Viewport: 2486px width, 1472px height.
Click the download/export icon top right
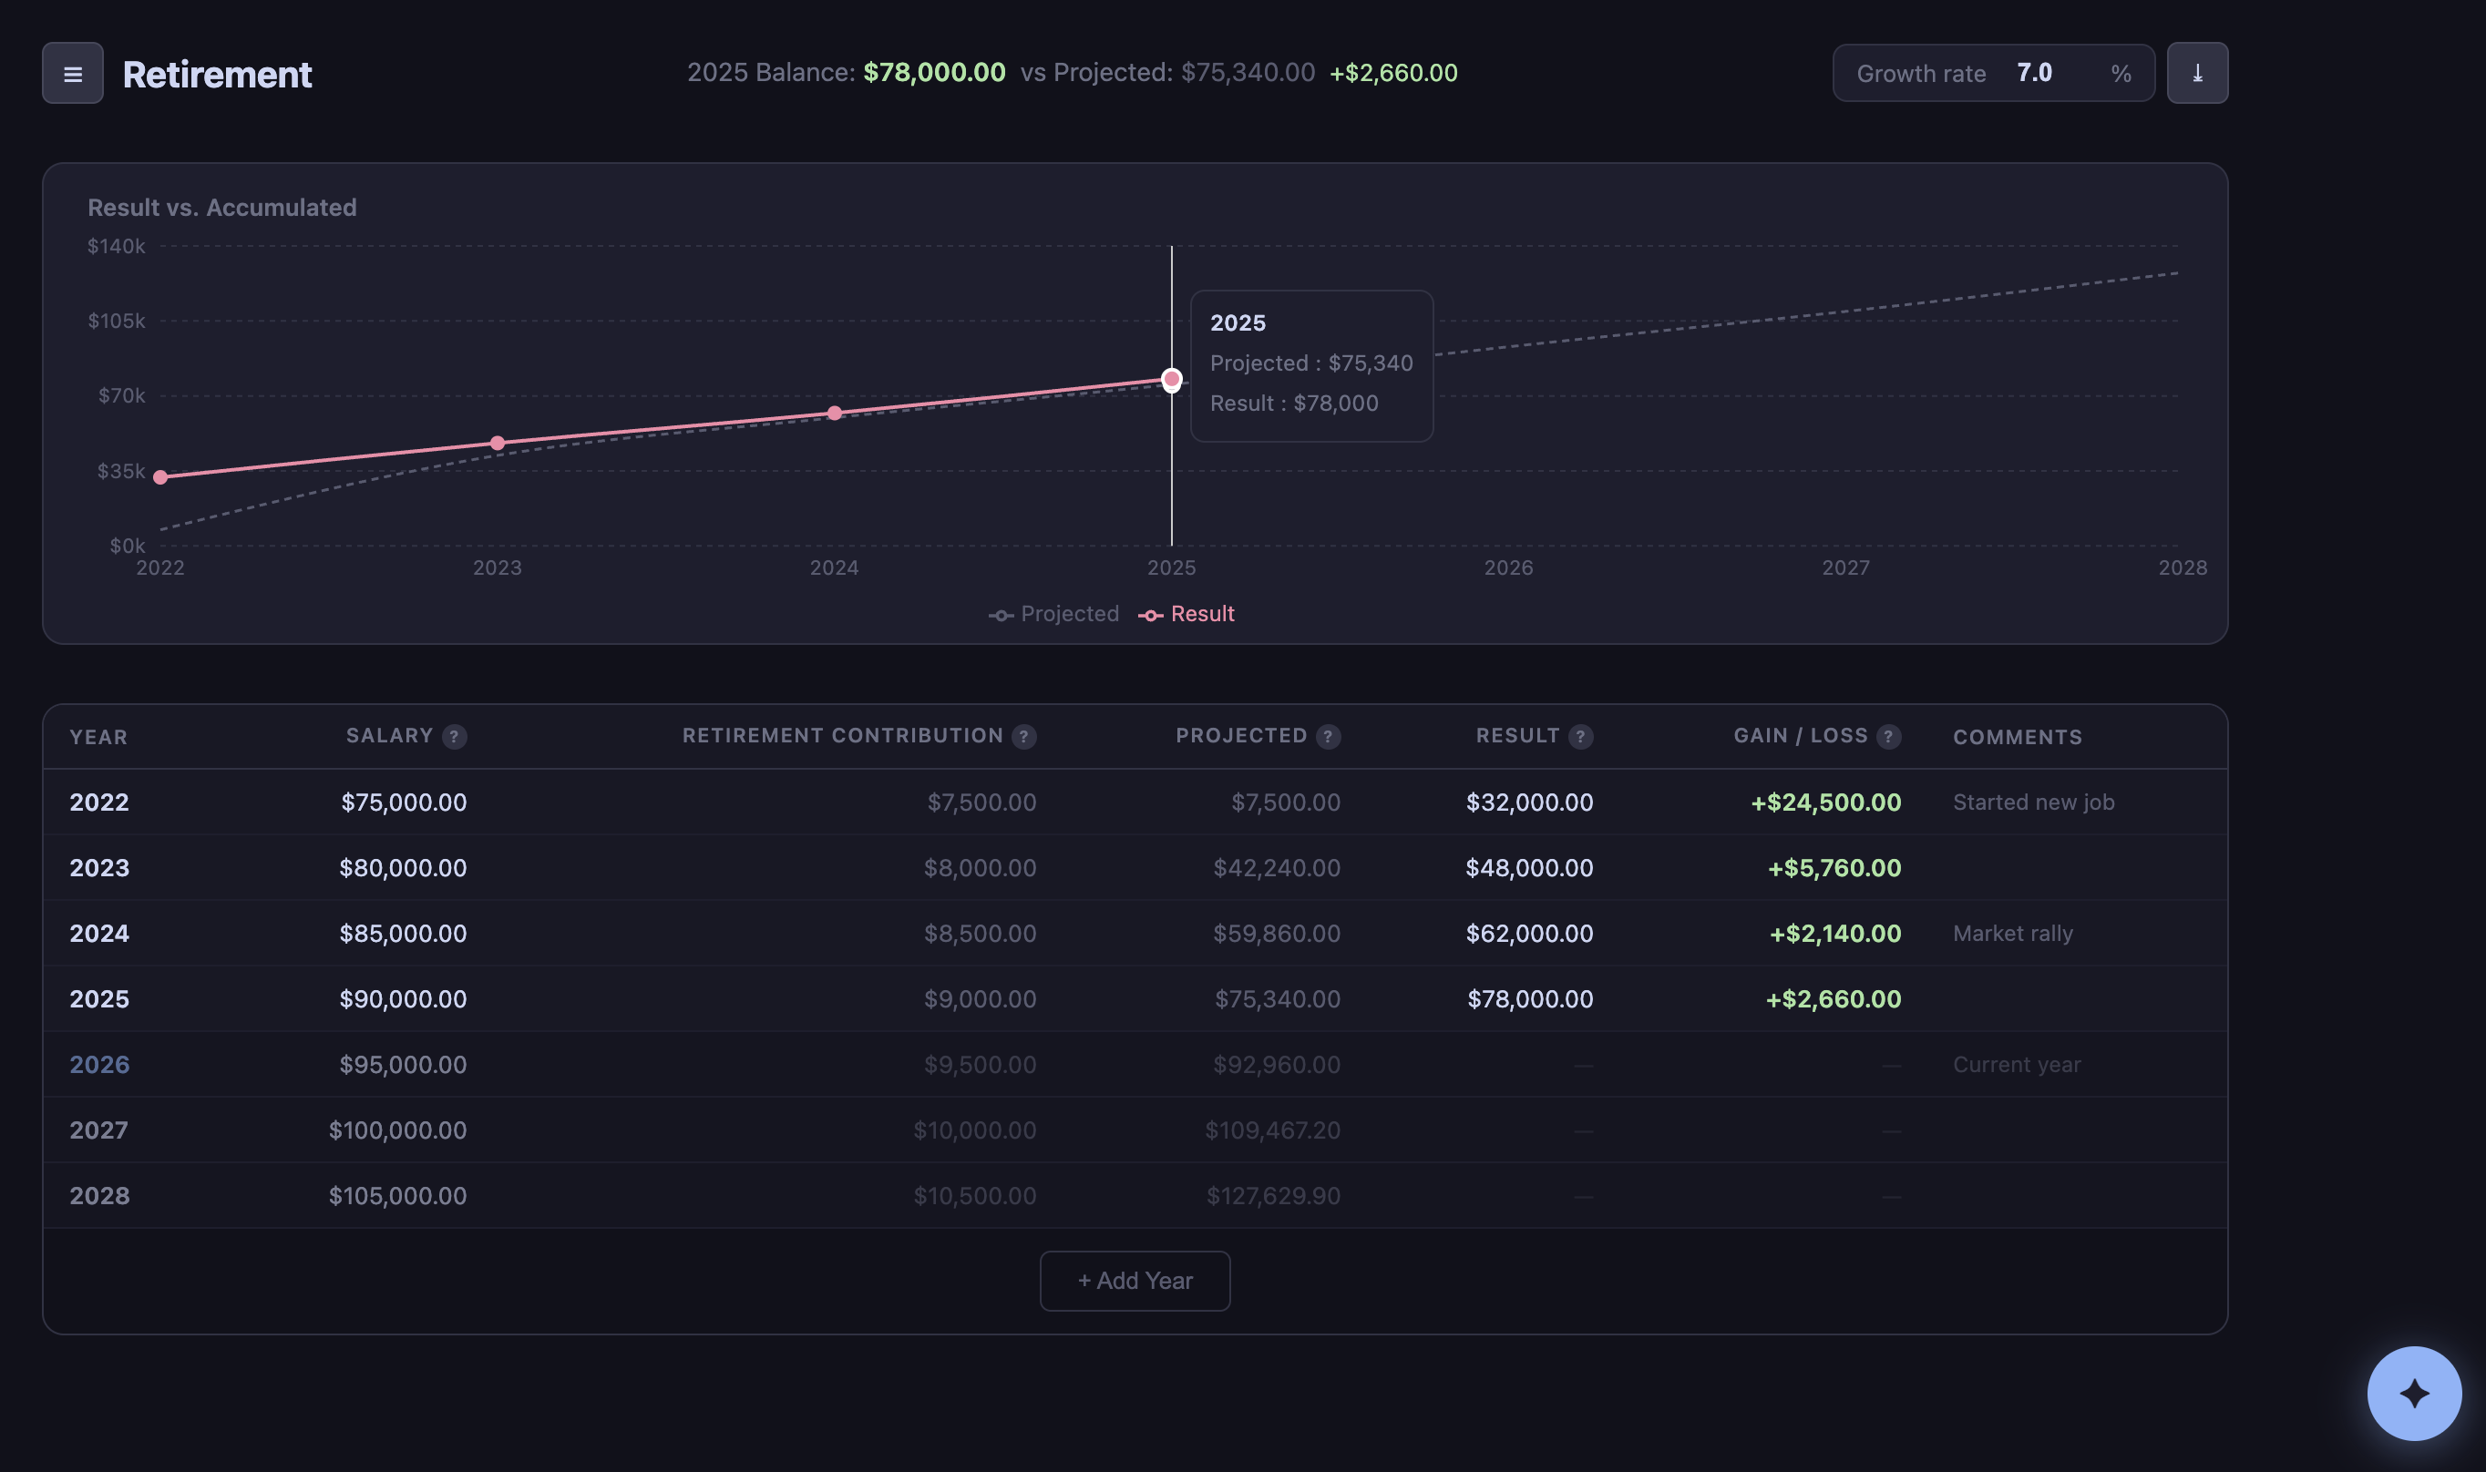[2196, 72]
